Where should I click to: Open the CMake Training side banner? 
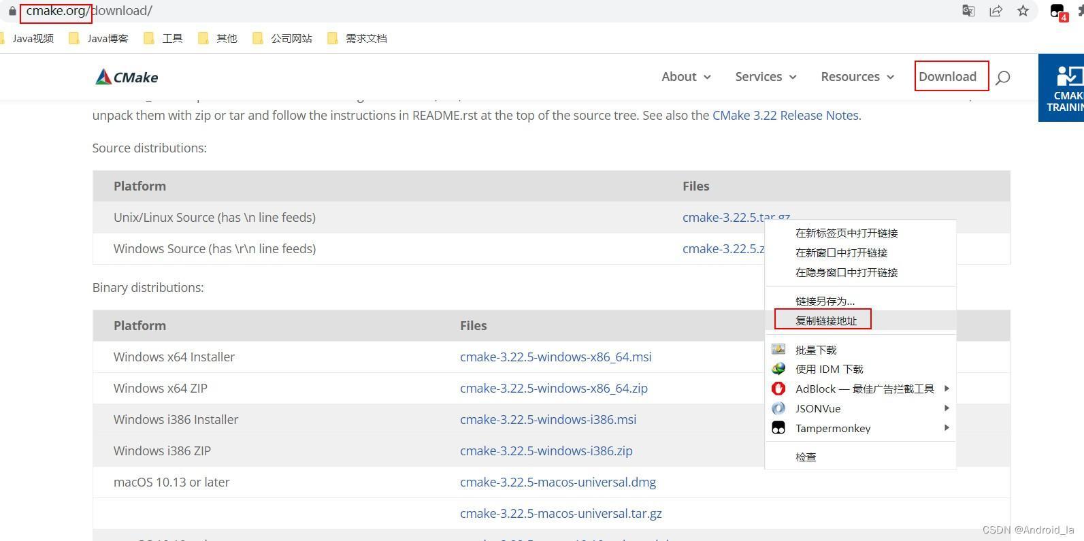(1062, 88)
